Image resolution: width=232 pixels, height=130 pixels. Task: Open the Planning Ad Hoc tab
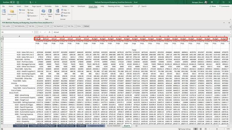[x=114, y=6]
